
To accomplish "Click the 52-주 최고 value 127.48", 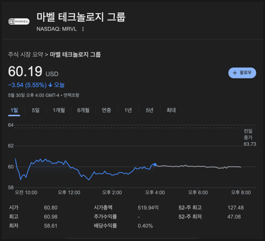I will coord(236,208).
